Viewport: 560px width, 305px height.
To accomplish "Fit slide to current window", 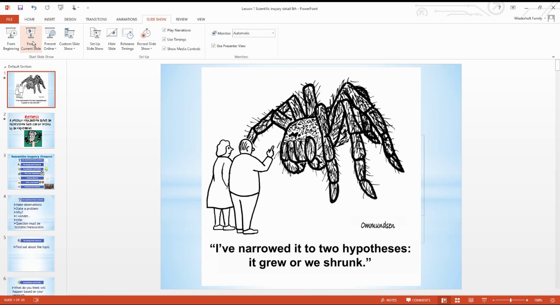I will (552, 300).
